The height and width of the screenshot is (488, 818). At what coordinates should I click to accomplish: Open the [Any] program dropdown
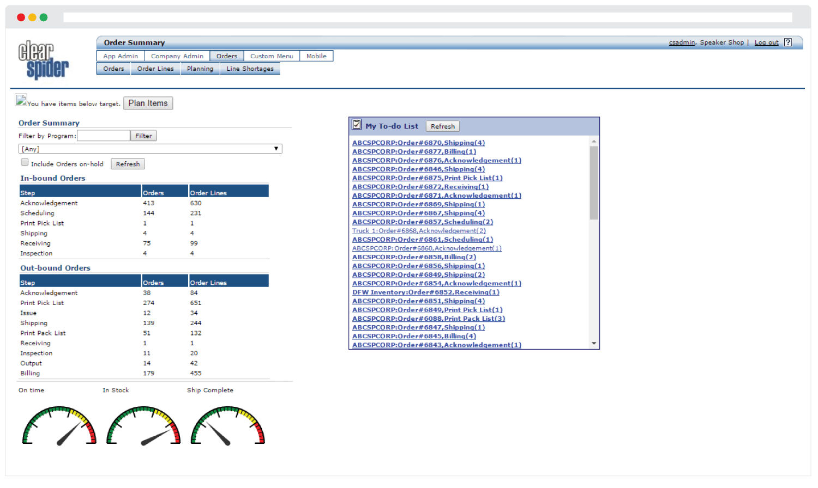[x=150, y=149]
